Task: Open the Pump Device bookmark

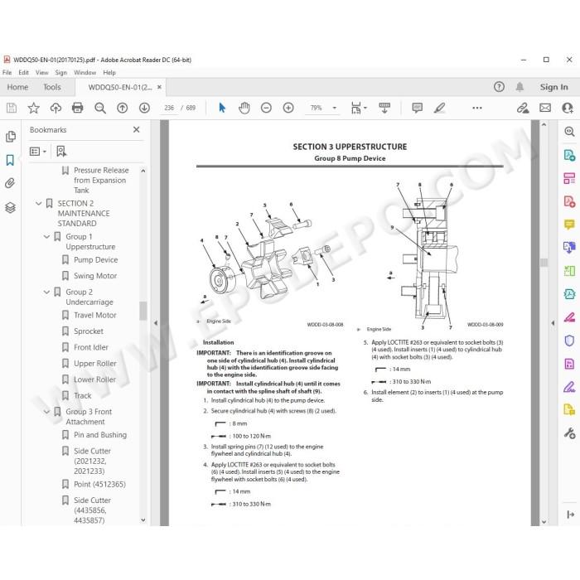Action: tap(95, 260)
